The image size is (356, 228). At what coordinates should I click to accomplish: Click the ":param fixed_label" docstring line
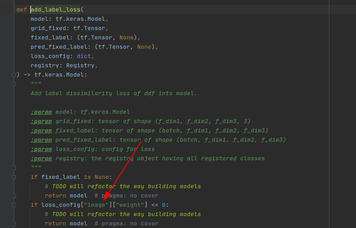150,131
